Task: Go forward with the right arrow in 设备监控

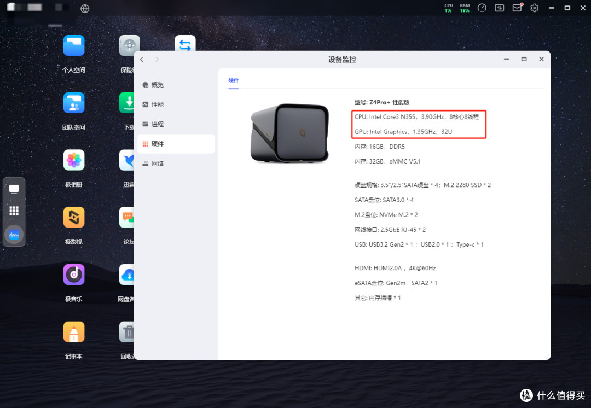Action: click(157, 60)
